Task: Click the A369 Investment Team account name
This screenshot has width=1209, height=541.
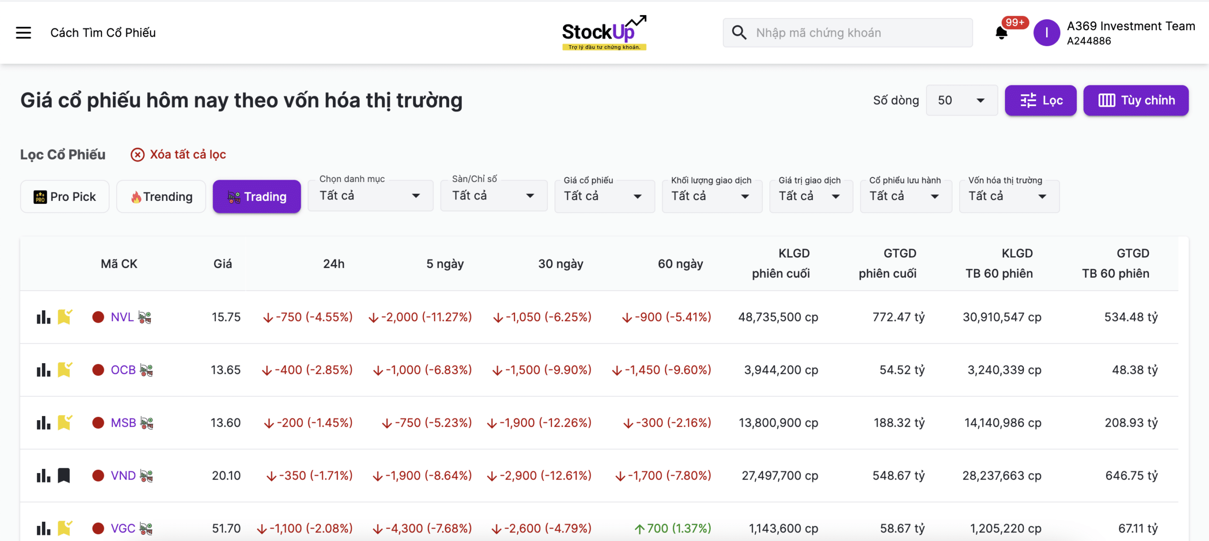Action: [x=1131, y=26]
